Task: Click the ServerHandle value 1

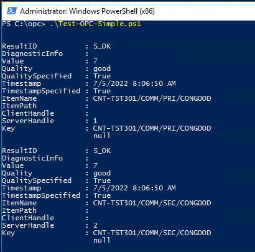Action: 95,121
